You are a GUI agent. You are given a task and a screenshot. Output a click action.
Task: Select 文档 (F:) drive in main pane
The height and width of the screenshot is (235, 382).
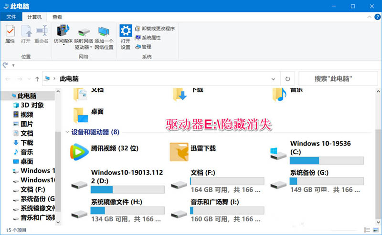click(x=217, y=181)
